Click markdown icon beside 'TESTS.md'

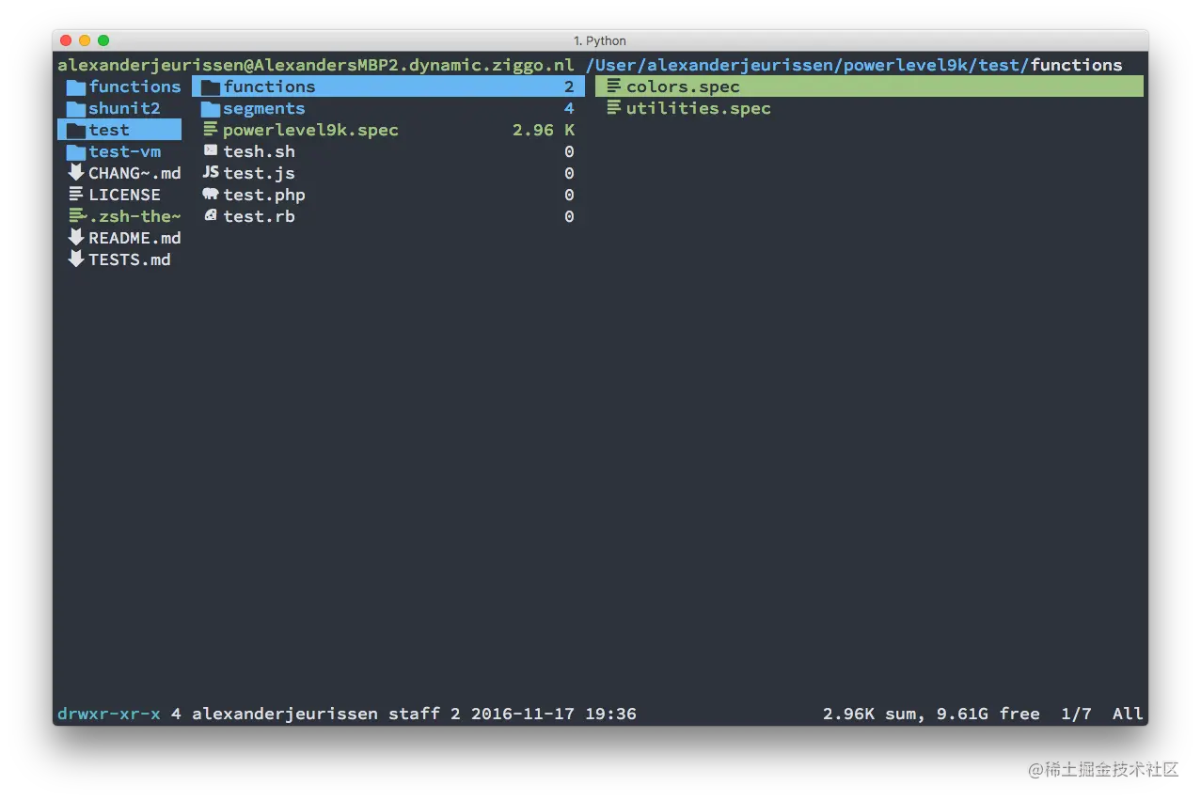pos(76,259)
